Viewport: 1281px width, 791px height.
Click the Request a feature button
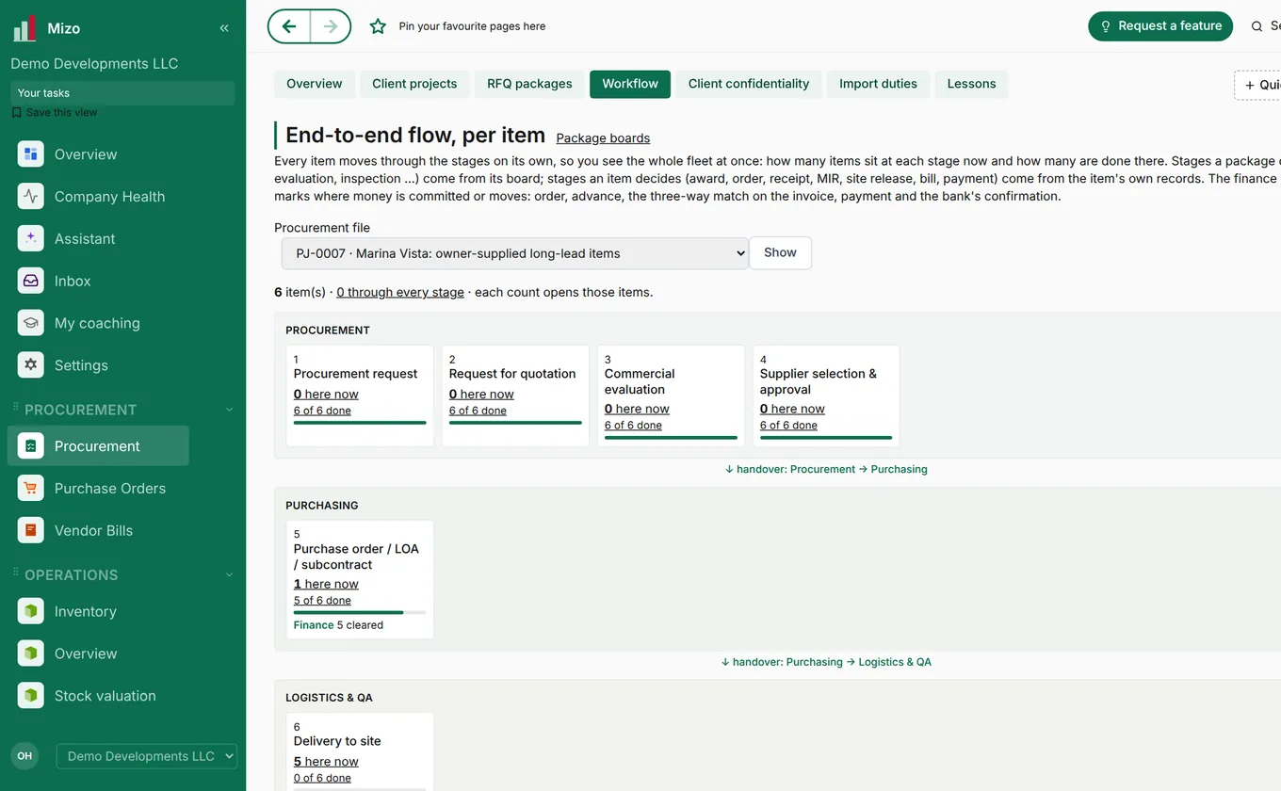coord(1160,26)
